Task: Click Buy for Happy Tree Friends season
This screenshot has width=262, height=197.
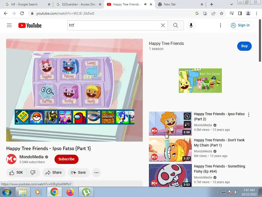Action: pyautogui.click(x=244, y=46)
